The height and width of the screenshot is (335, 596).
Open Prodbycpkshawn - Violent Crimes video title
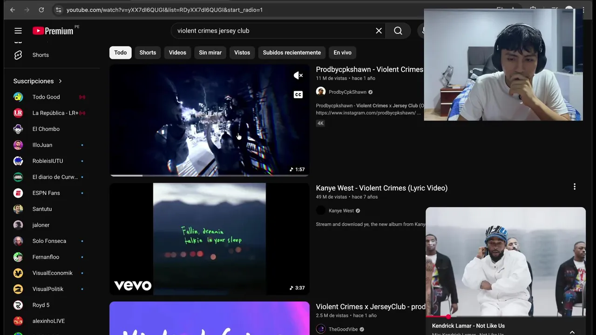pos(370,69)
